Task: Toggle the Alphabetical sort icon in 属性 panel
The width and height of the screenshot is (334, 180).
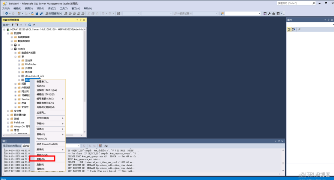Action: [x=293, y=29]
